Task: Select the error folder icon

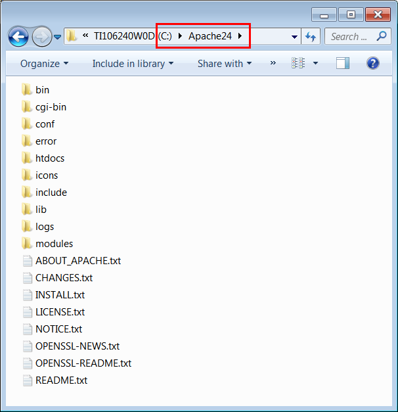Action: pyautogui.click(x=26, y=141)
